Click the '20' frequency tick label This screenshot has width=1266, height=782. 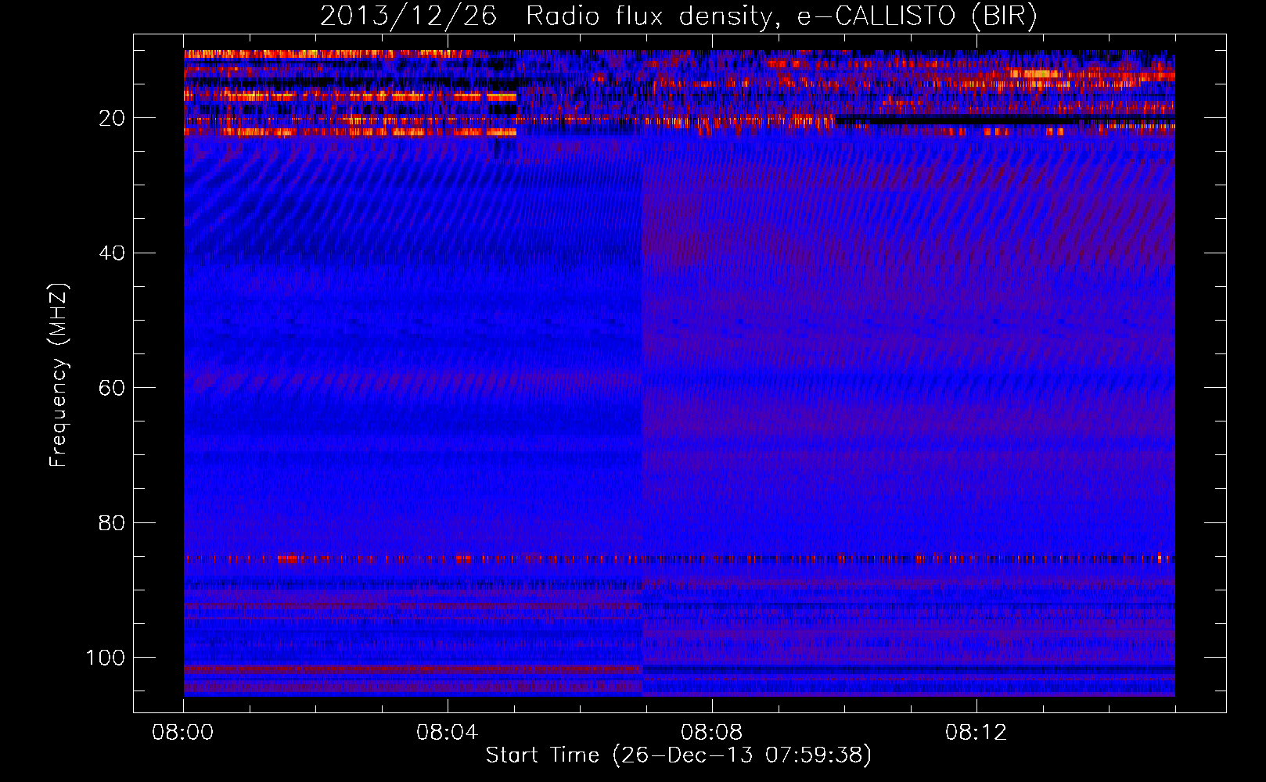pyautogui.click(x=112, y=118)
